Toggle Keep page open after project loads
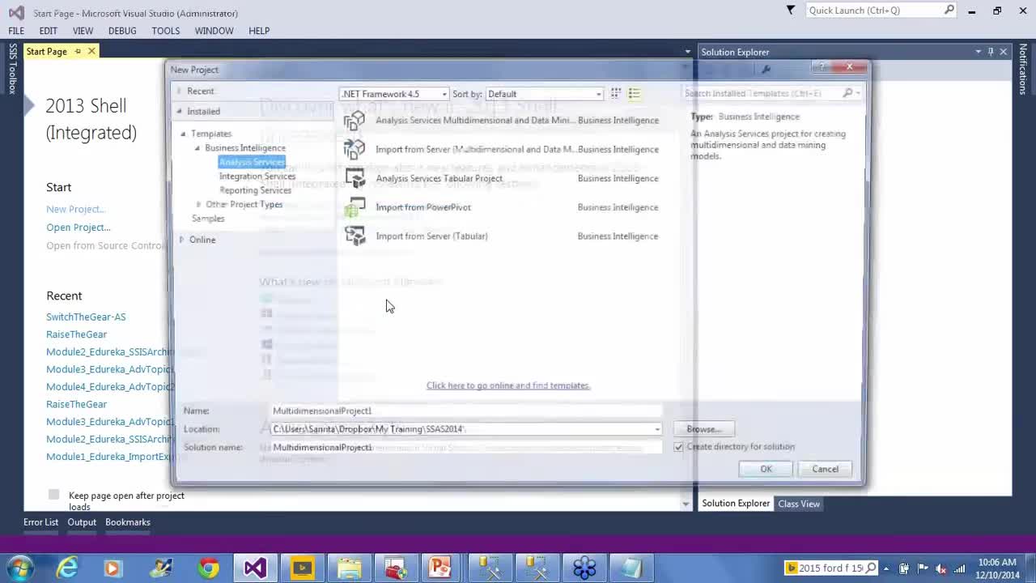 (x=53, y=495)
